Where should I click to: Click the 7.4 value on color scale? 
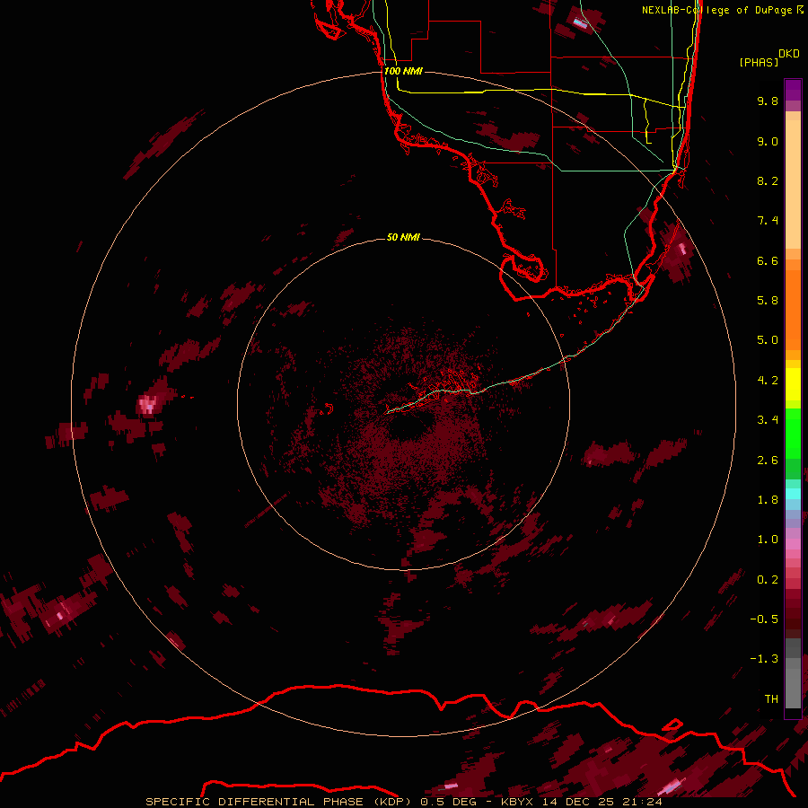coord(768,221)
